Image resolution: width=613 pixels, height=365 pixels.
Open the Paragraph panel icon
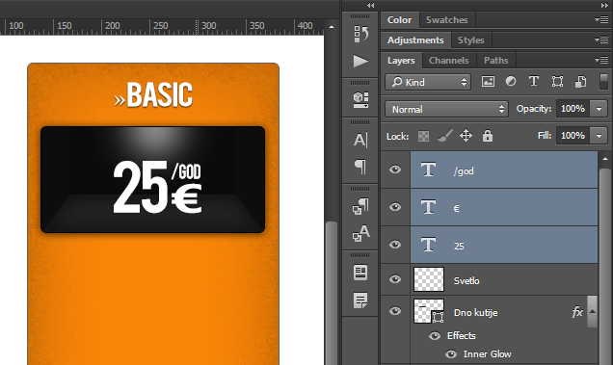360,167
